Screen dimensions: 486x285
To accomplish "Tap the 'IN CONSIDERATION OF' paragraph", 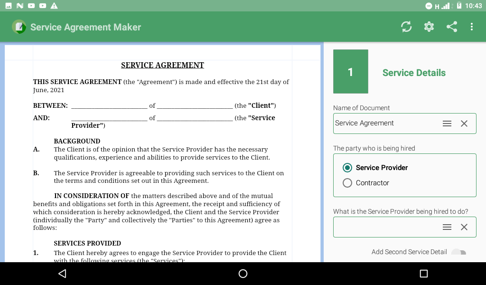I will pos(157,212).
